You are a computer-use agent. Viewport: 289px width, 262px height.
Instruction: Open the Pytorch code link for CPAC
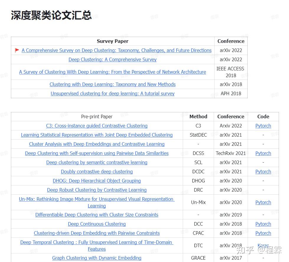(x=263, y=233)
